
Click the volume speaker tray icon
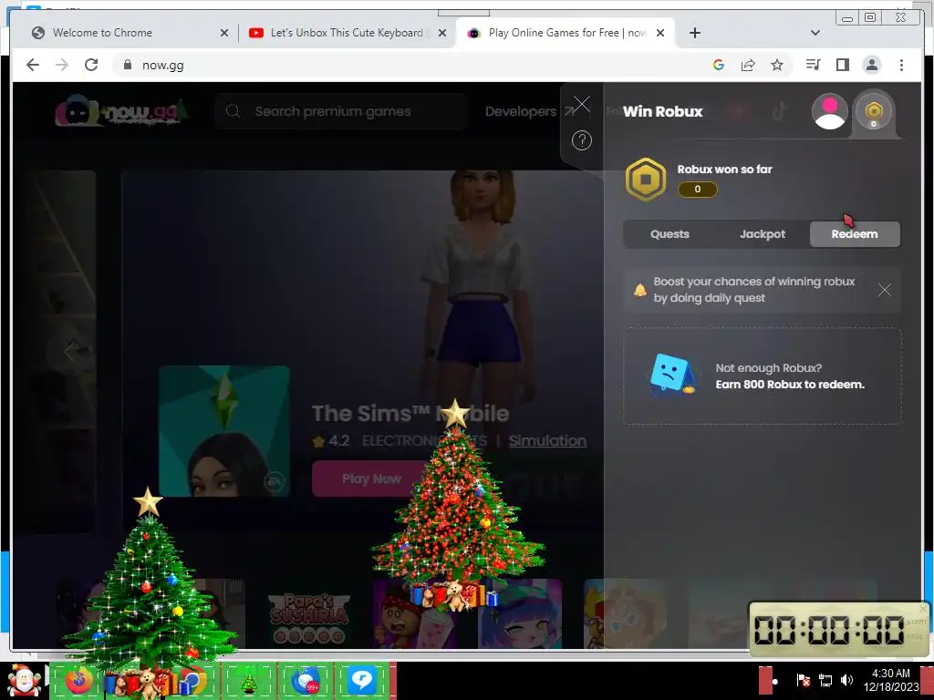[846, 680]
